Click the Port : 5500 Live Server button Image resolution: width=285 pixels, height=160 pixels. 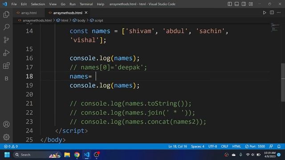[x=255, y=146]
